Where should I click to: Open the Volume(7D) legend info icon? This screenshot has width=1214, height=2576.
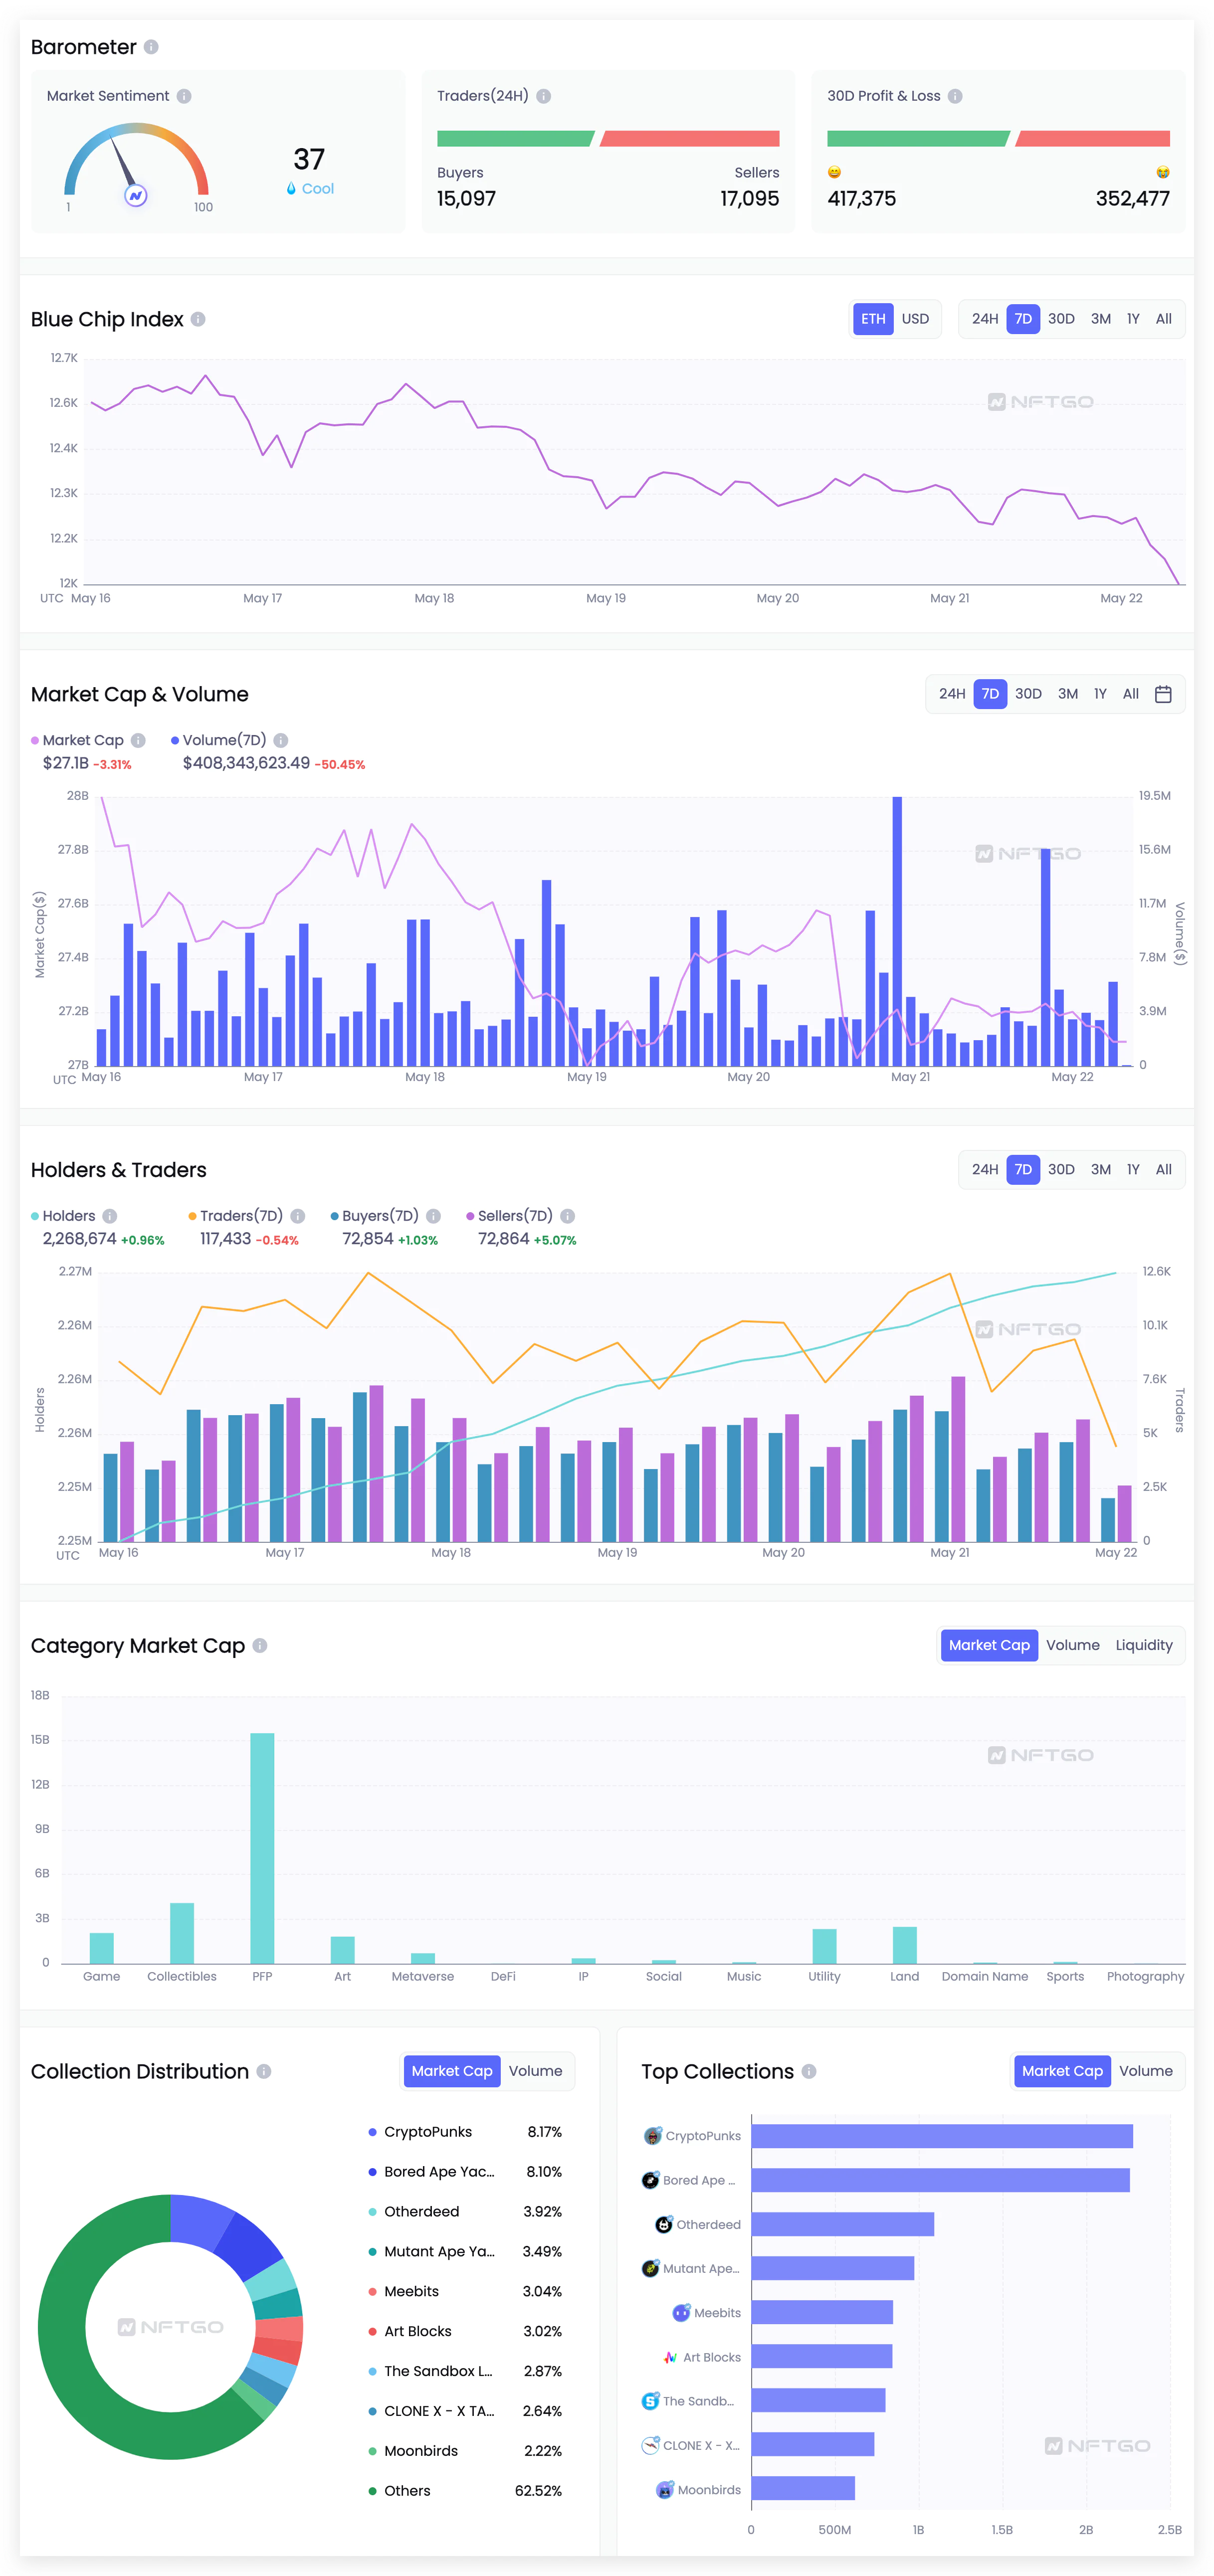tap(281, 740)
